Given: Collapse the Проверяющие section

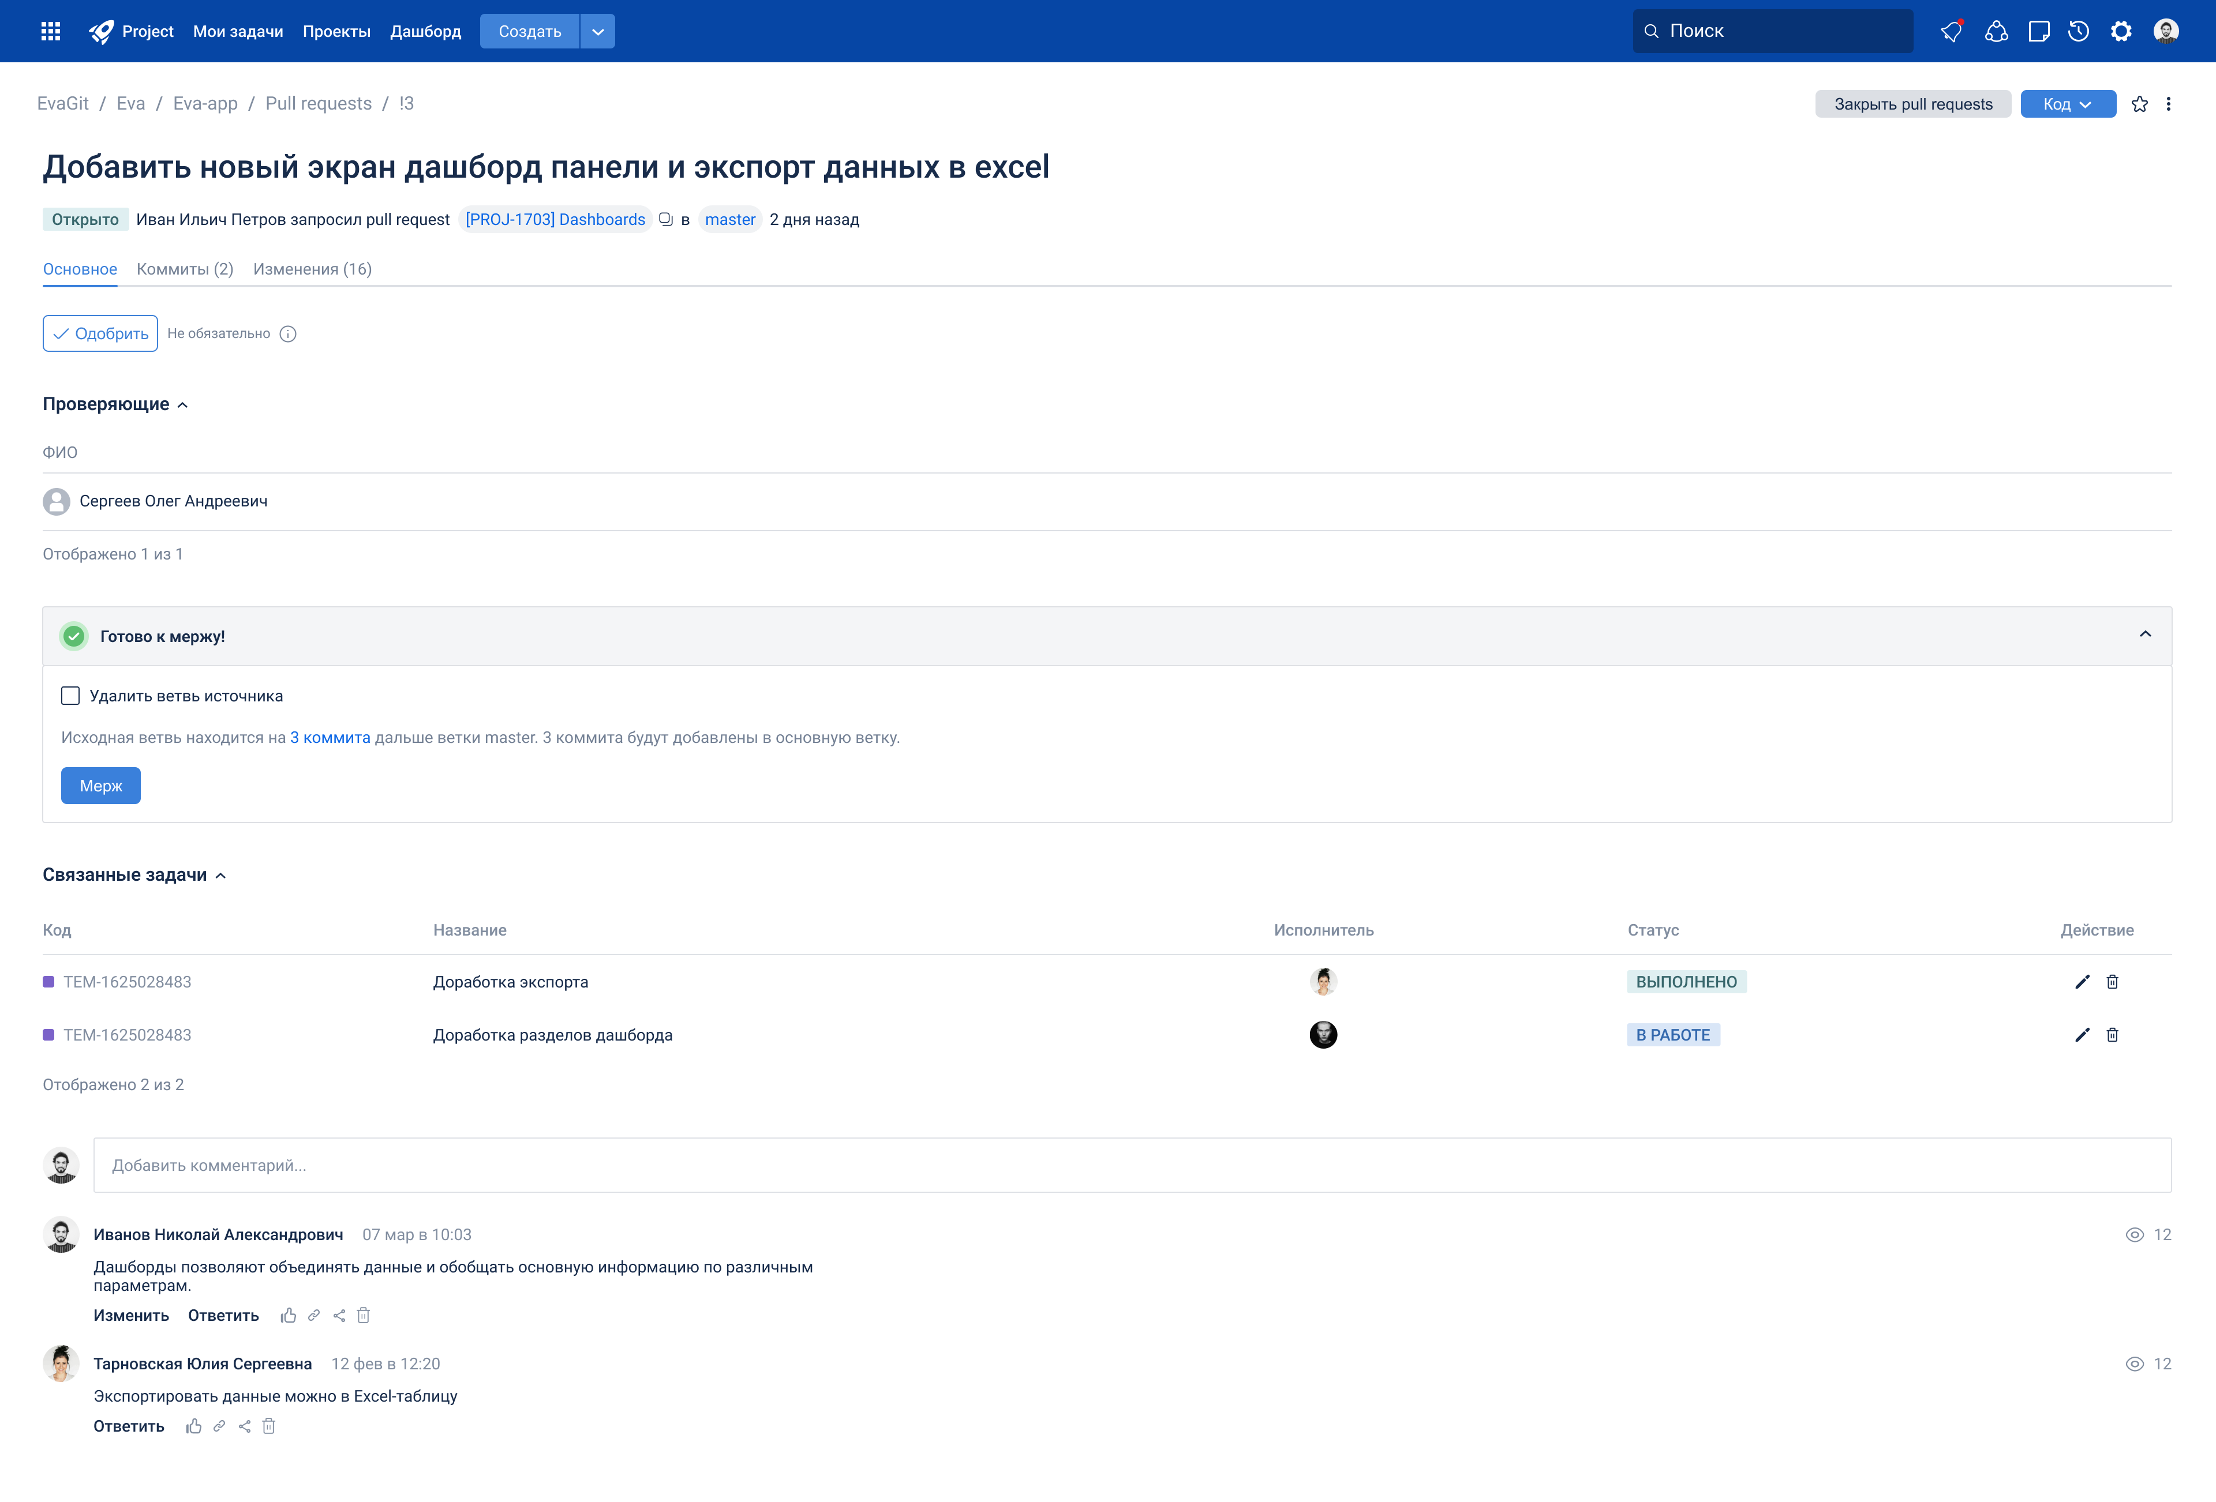Looking at the screenshot, I should point(183,405).
